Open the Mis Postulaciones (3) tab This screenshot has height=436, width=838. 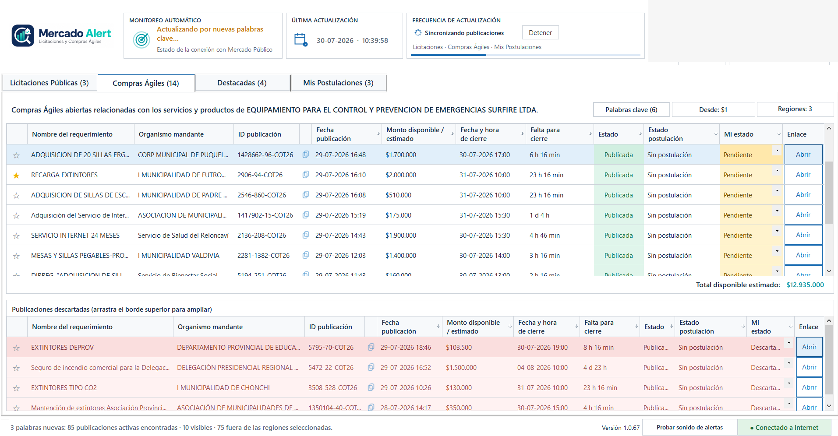click(339, 83)
